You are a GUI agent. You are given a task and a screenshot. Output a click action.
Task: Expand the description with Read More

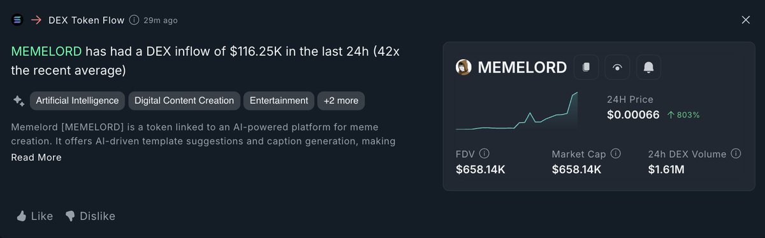[36, 157]
